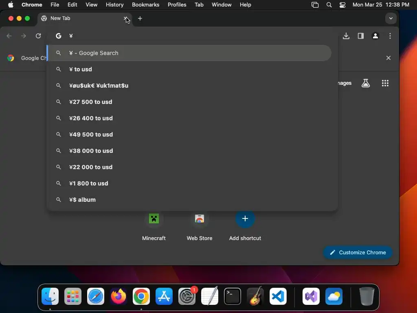The image size is (417, 313).
Task: Open System Settings from the Dock
Action: (187, 296)
